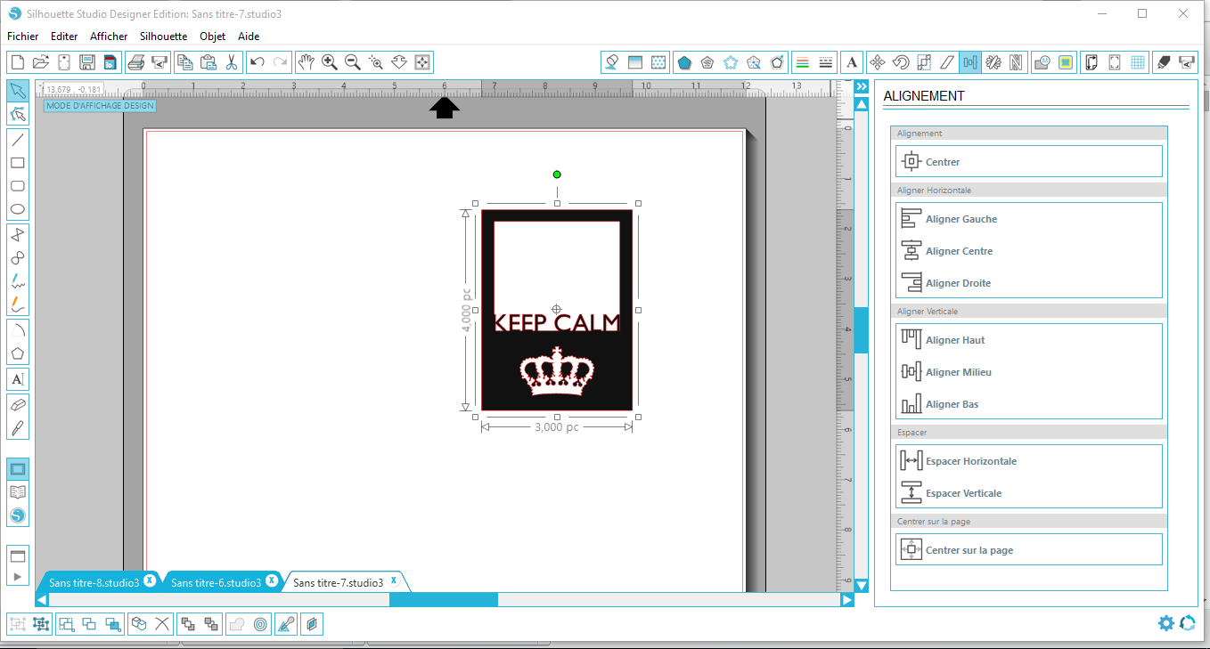Close the Sans titre-7.studio3 tab
The height and width of the screenshot is (649, 1210).
click(393, 580)
